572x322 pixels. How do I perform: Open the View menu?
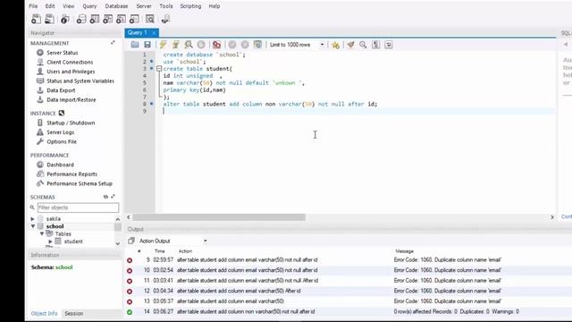tap(68, 6)
